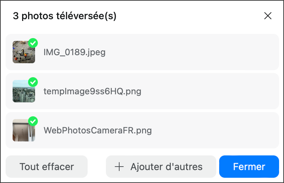Image resolution: width=284 pixels, height=183 pixels.
Task: Select the WebPhotosCameraFR.png file name
Action: point(97,131)
